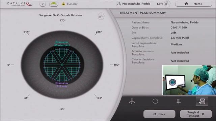Go back to previous step
Image resolution: width=216 pixels, height=121 pixels.
159,114
